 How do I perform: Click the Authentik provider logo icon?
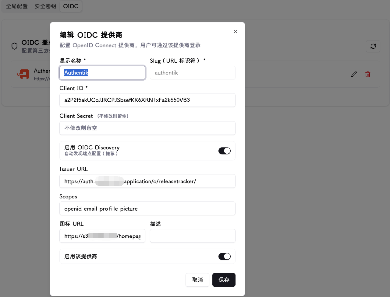(23, 74)
